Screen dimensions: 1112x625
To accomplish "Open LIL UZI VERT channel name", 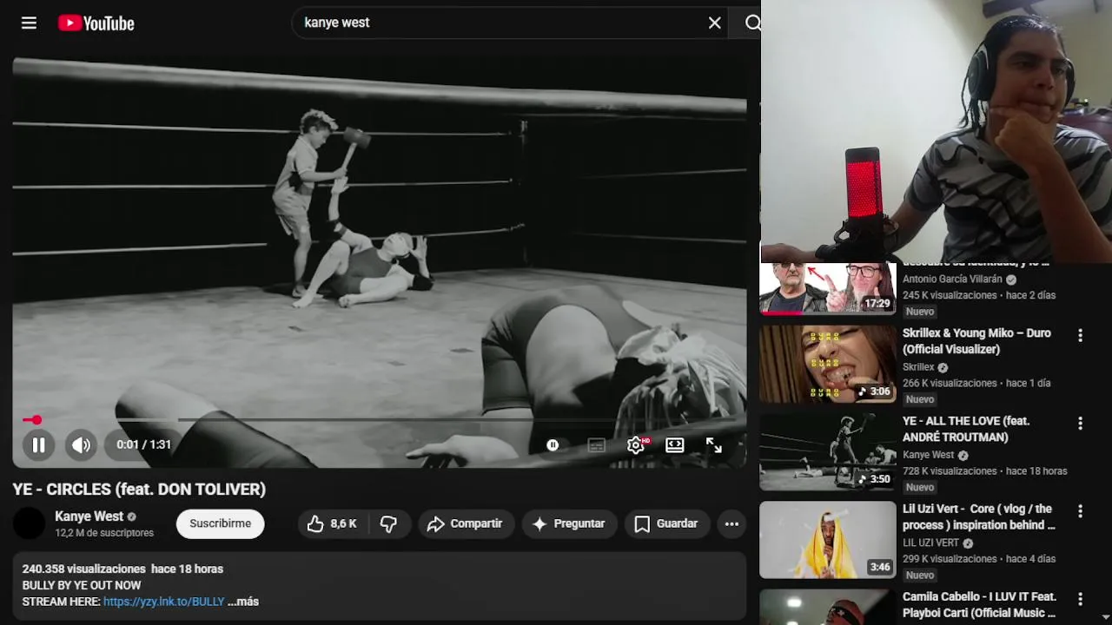I will coord(930,543).
